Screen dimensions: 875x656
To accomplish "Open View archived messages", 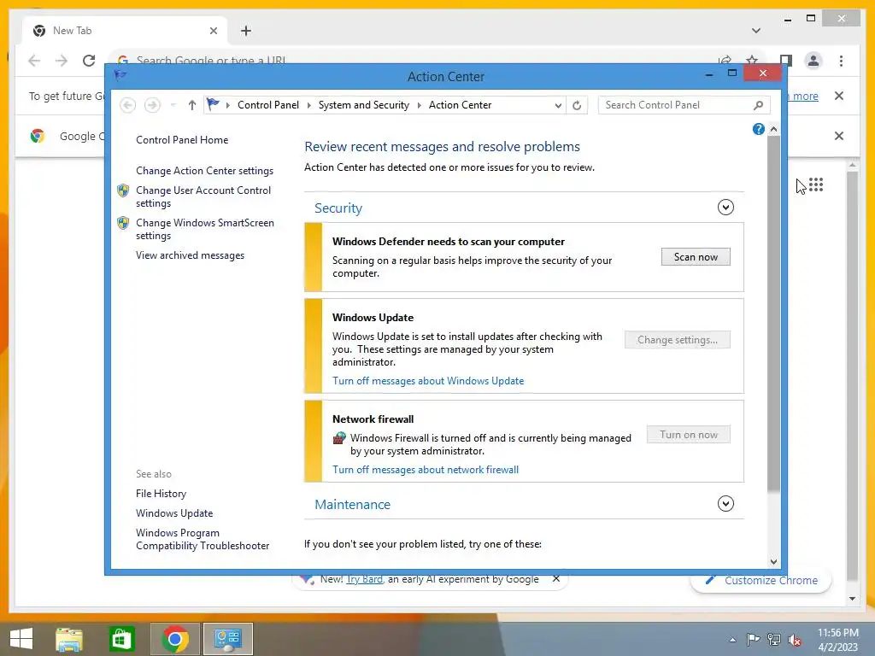I will pos(190,255).
